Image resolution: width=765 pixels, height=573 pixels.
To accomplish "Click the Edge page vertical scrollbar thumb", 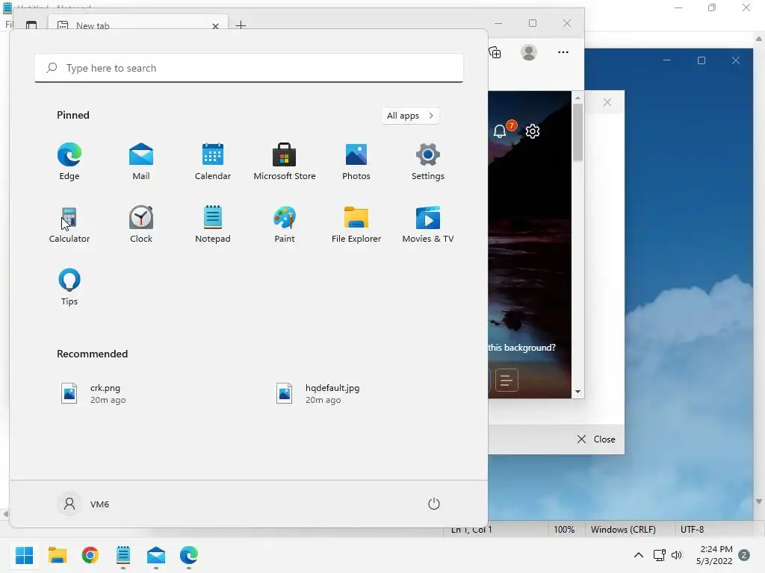I will [577, 132].
